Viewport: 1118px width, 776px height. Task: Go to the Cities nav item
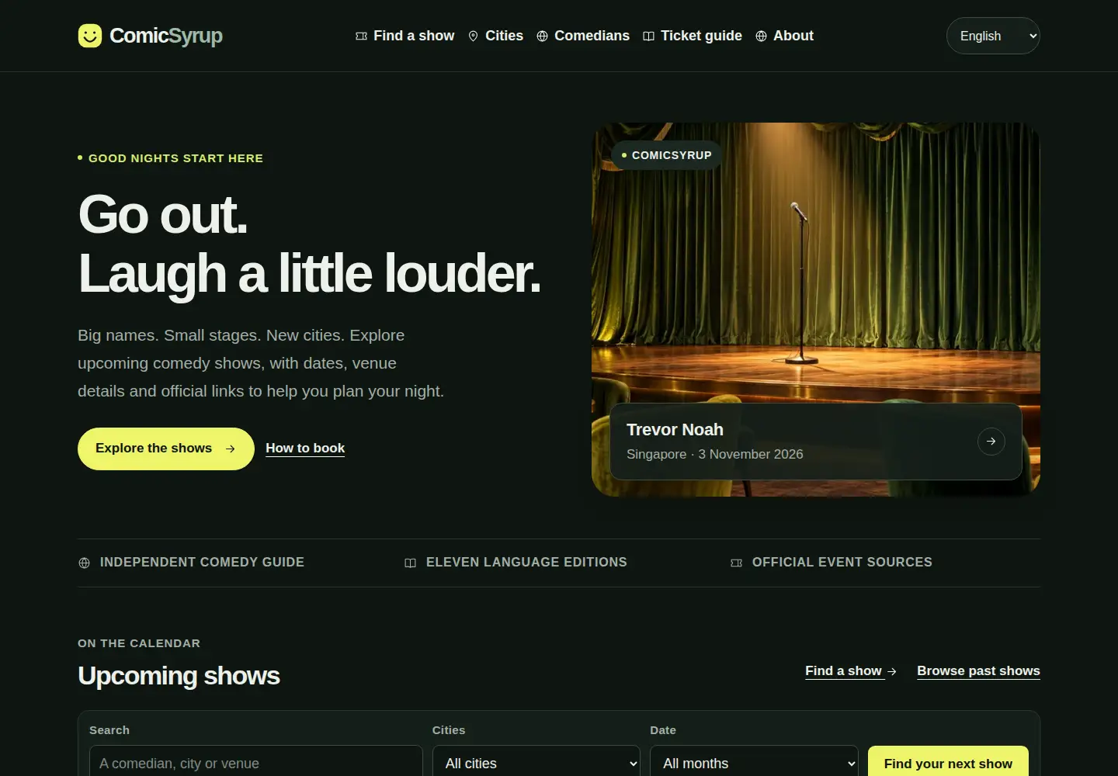tap(495, 36)
